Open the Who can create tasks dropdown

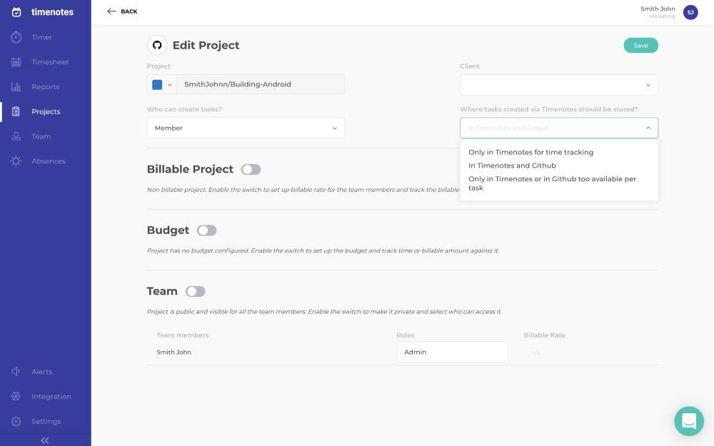(x=246, y=128)
